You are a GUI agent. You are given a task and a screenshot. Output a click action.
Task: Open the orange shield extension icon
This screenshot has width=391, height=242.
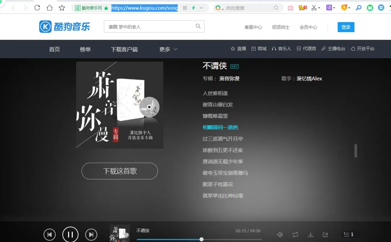coord(344,8)
